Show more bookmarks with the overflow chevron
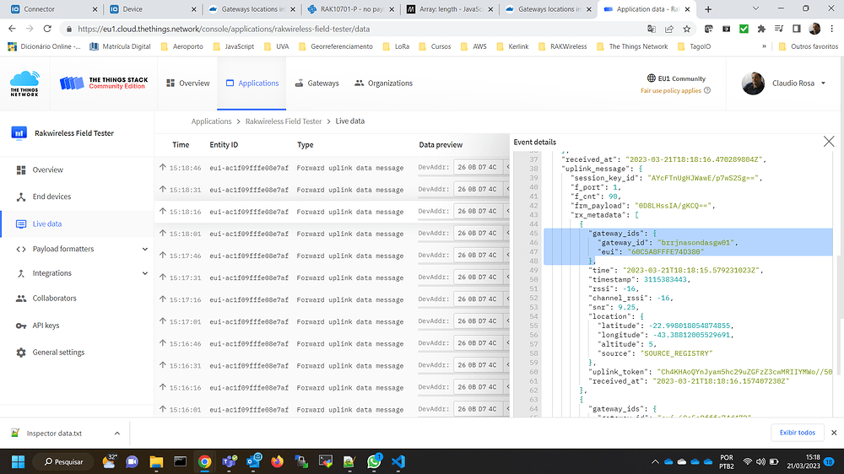The image size is (844, 474). (764, 46)
